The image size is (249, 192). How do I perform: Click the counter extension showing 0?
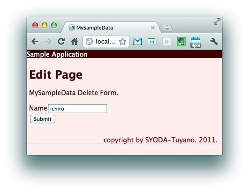(x=166, y=42)
